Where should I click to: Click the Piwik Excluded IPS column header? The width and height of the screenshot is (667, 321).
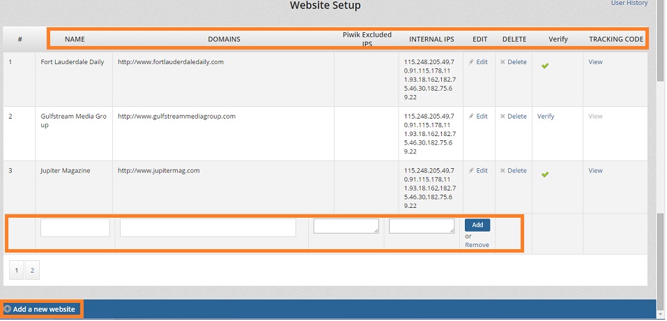click(367, 39)
